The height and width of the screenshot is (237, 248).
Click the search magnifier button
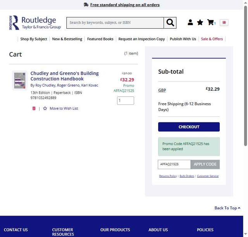pyautogui.click(x=170, y=23)
